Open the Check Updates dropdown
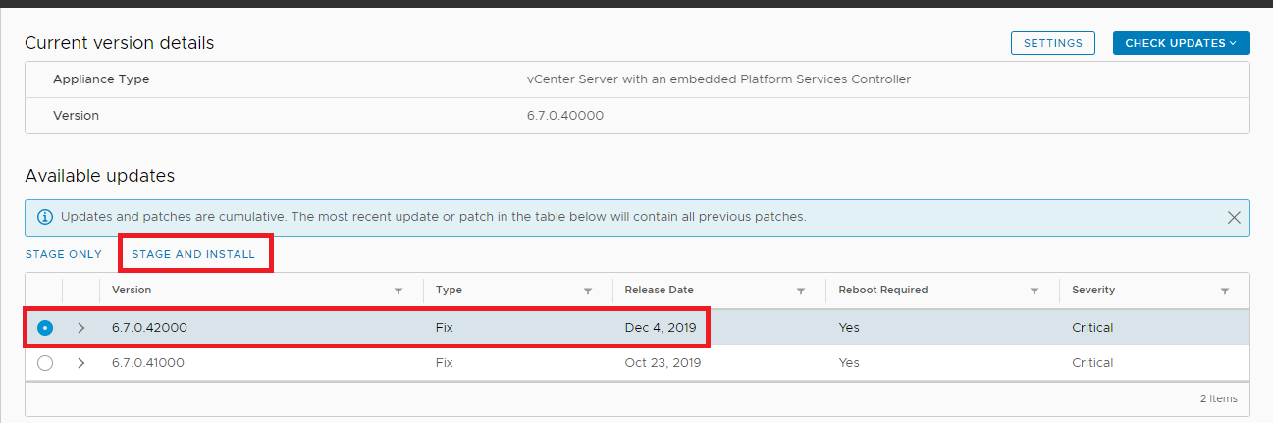The height and width of the screenshot is (423, 1273). (x=1180, y=43)
